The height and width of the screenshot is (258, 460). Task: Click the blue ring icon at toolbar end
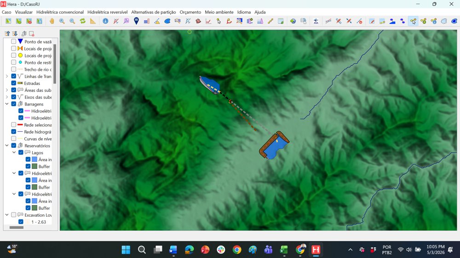point(454,21)
